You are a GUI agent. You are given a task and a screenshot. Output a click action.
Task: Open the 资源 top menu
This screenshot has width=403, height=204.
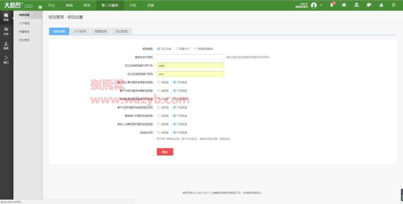click(151, 5)
